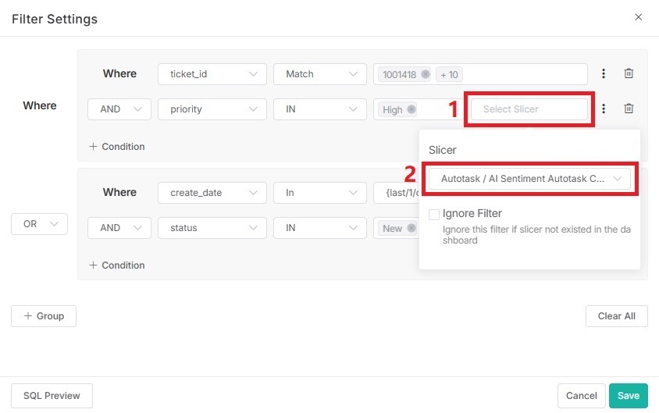Open the ticket_id field dropdown

pos(212,74)
